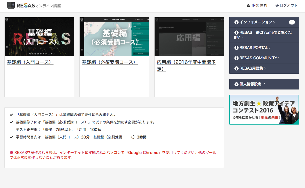Viewport: 305px width, 188px height.
Task: Click the info icon beside RESAS ※Chrome
Action: (236, 32)
